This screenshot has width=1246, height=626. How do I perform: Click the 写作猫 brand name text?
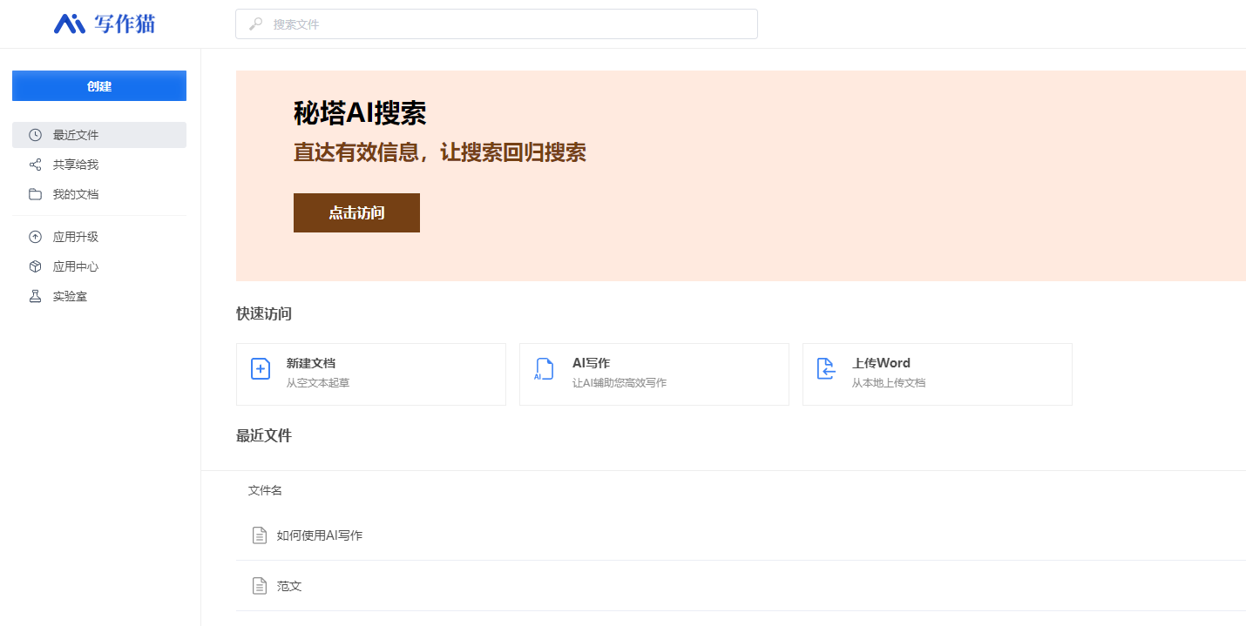(125, 24)
